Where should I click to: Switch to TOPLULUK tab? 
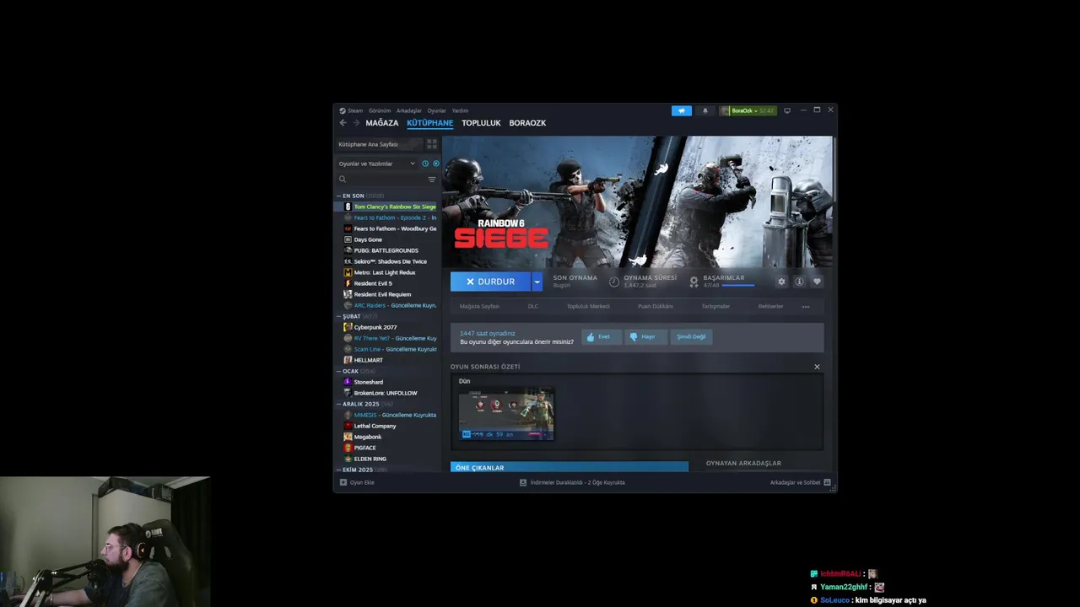(x=481, y=123)
